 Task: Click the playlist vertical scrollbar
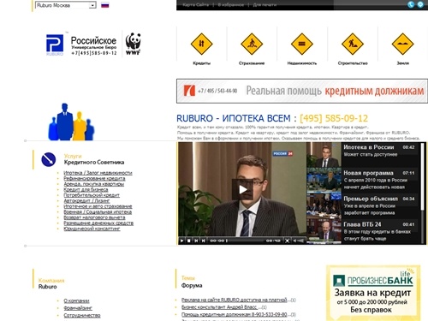click(422, 193)
